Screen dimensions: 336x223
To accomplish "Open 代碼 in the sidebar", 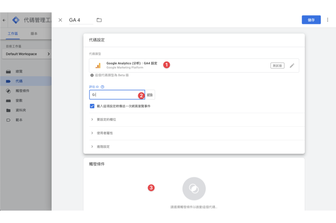I will (26, 81).
